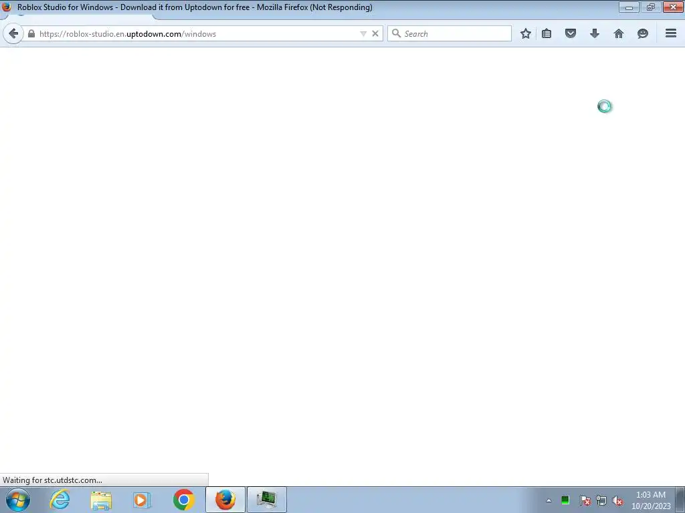Click the Firefox logo in the title bar
This screenshot has width=685, height=513.
[7, 7]
